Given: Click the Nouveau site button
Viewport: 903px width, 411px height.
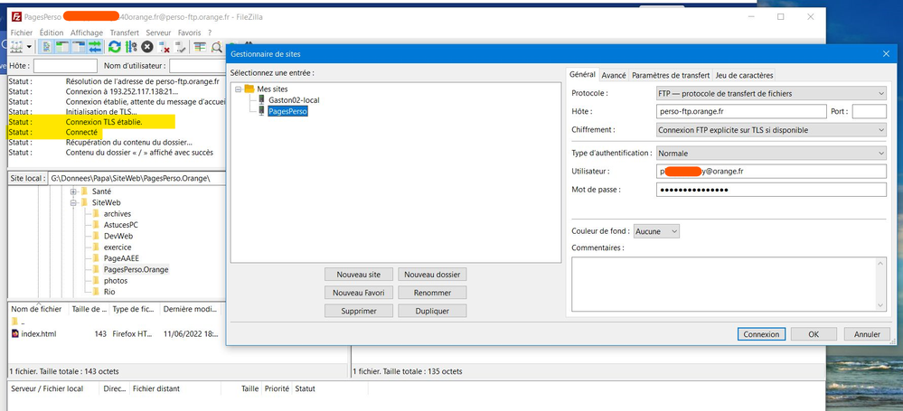Looking at the screenshot, I should [358, 275].
